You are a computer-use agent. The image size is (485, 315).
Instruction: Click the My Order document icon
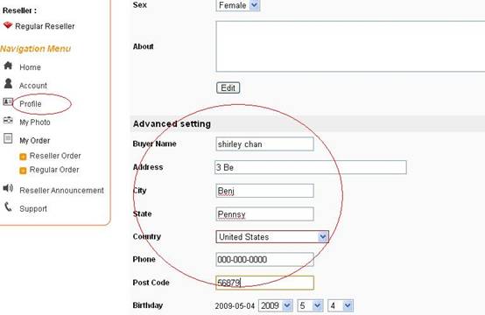pos(8,138)
